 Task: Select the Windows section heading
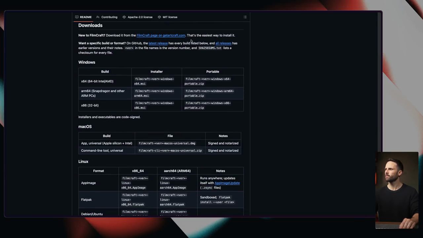pos(87,62)
